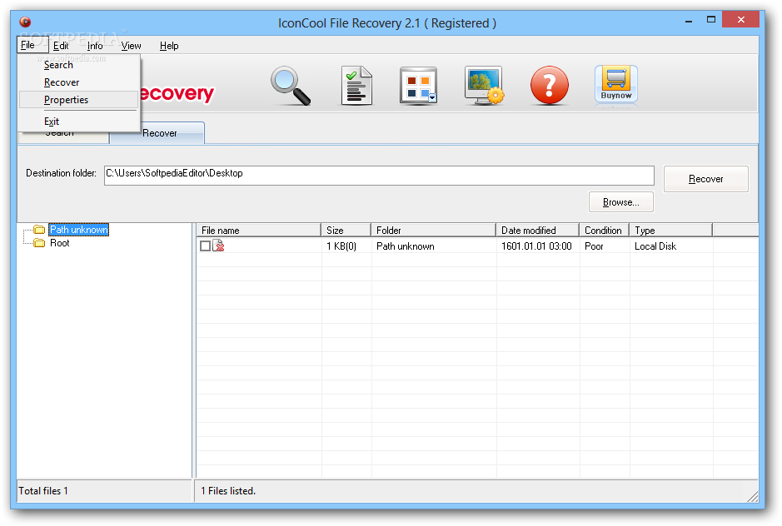This screenshot has height=526, width=782.
Task: Click the 'Local Disk' type cell
Action: click(655, 246)
